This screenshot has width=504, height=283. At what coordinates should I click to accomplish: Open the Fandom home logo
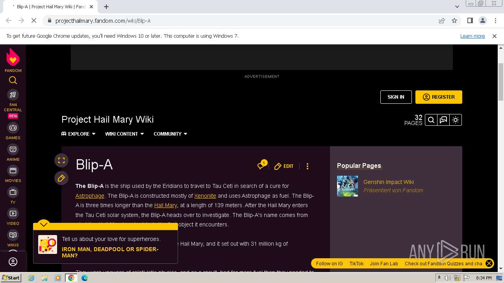tap(13, 60)
